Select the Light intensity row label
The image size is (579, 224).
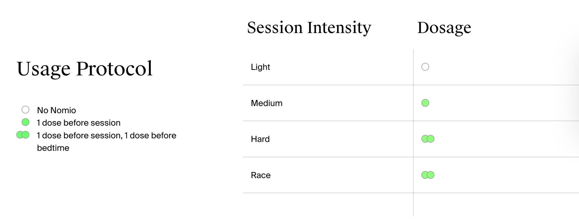(260, 67)
